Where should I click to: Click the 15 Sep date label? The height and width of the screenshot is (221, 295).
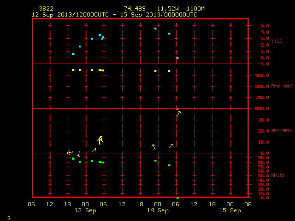(230, 210)
